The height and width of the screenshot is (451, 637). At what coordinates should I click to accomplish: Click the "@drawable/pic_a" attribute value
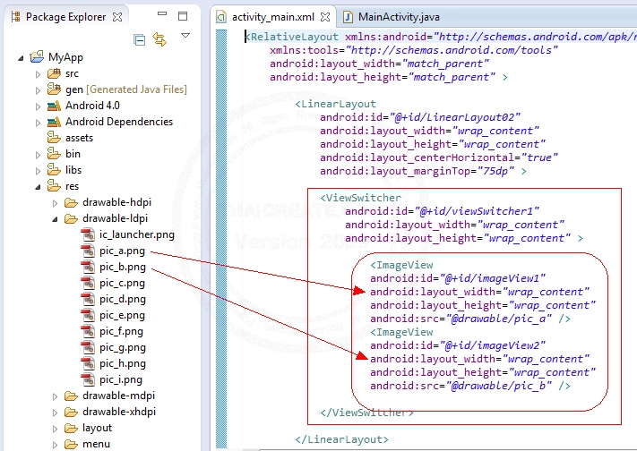499,319
